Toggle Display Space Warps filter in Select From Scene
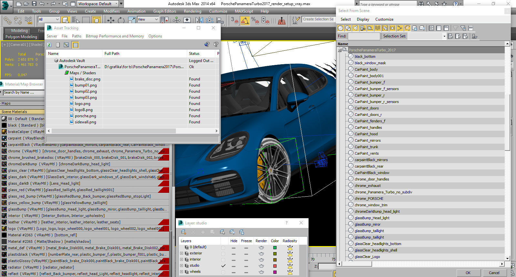This screenshot has height=277, width=516. (377, 28)
